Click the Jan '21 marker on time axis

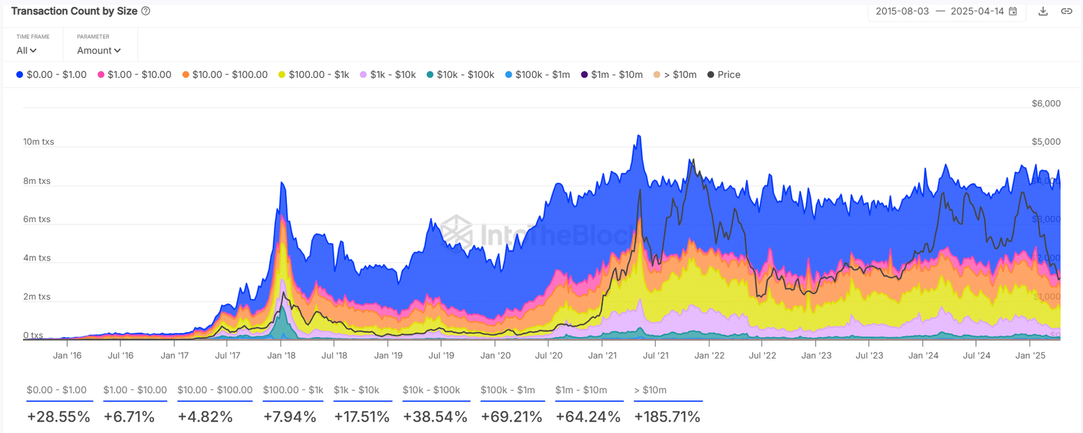click(602, 355)
